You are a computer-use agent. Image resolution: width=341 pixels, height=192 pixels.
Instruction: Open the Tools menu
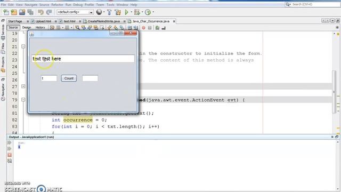coord(110,5)
